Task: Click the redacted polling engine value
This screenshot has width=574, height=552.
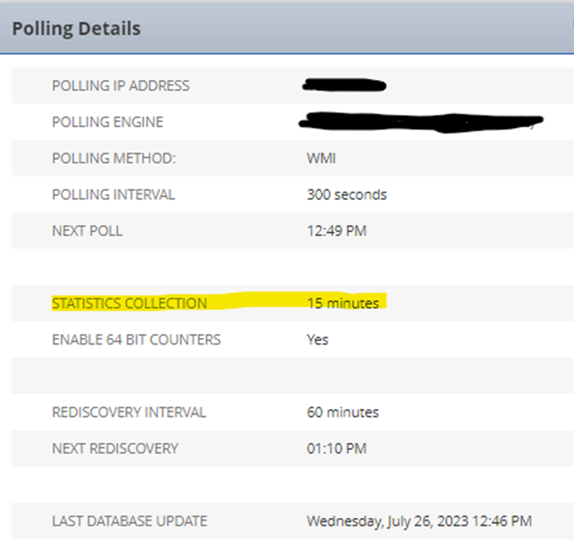Action: tap(421, 122)
